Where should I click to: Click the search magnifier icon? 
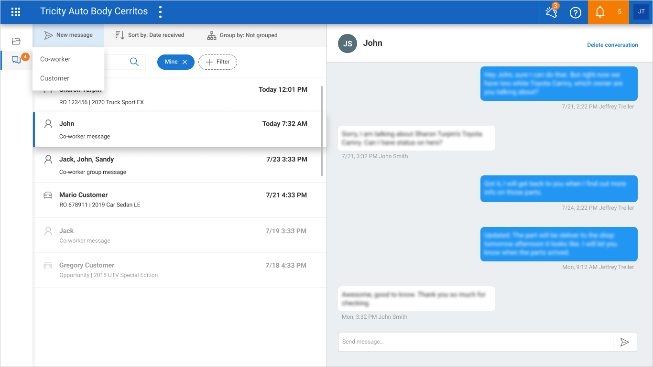click(134, 62)
